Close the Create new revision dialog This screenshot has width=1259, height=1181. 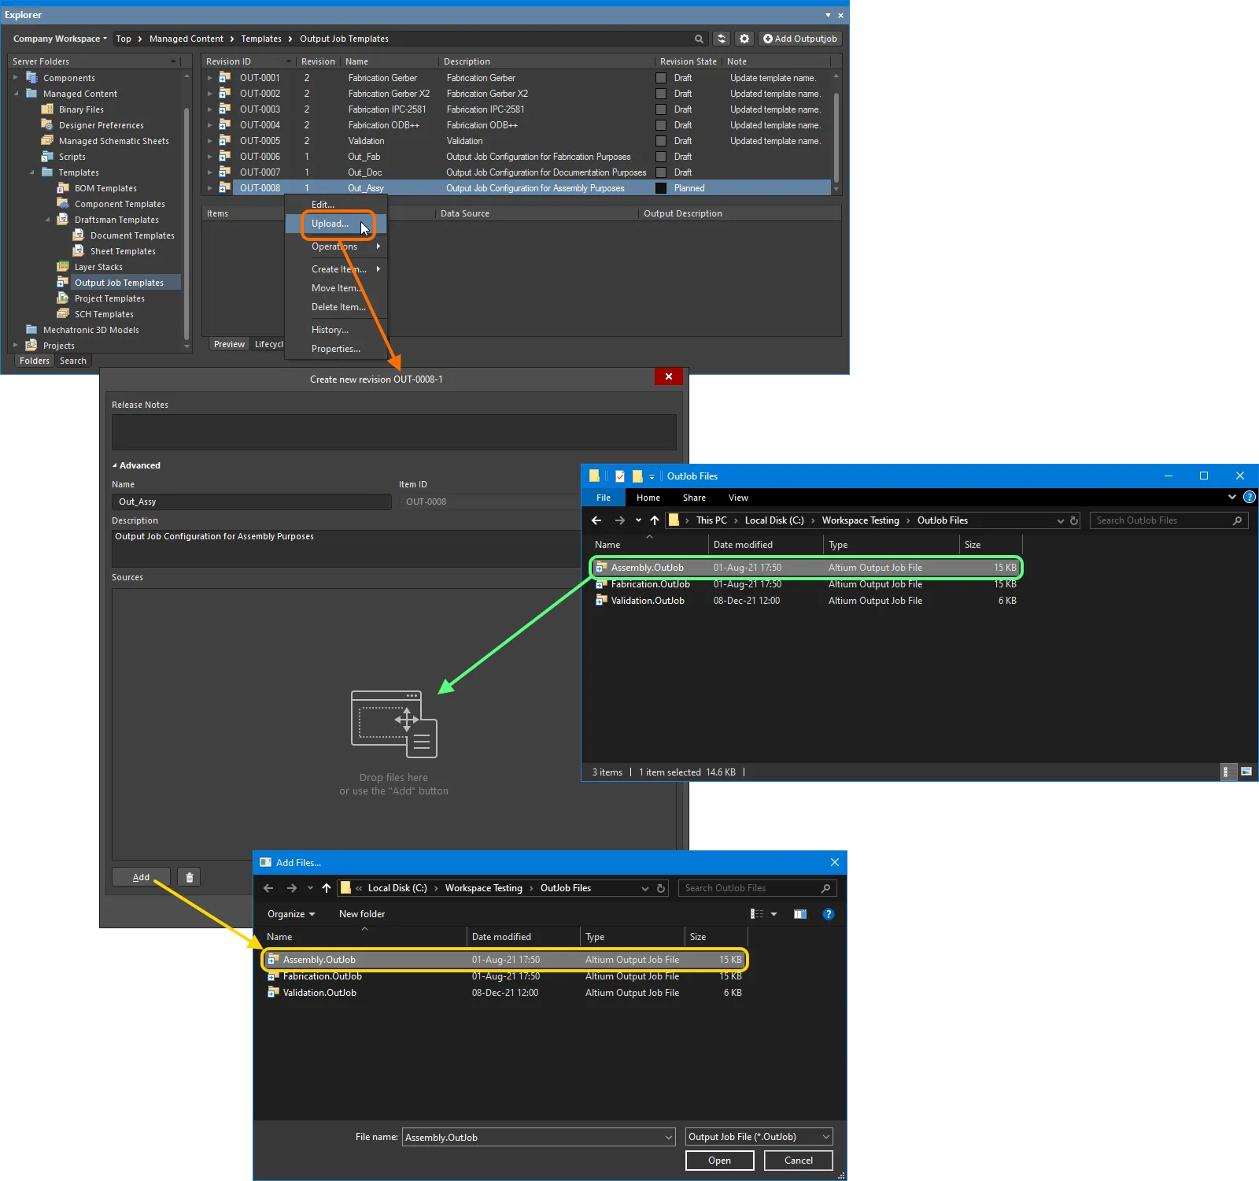tap(668, 376)
